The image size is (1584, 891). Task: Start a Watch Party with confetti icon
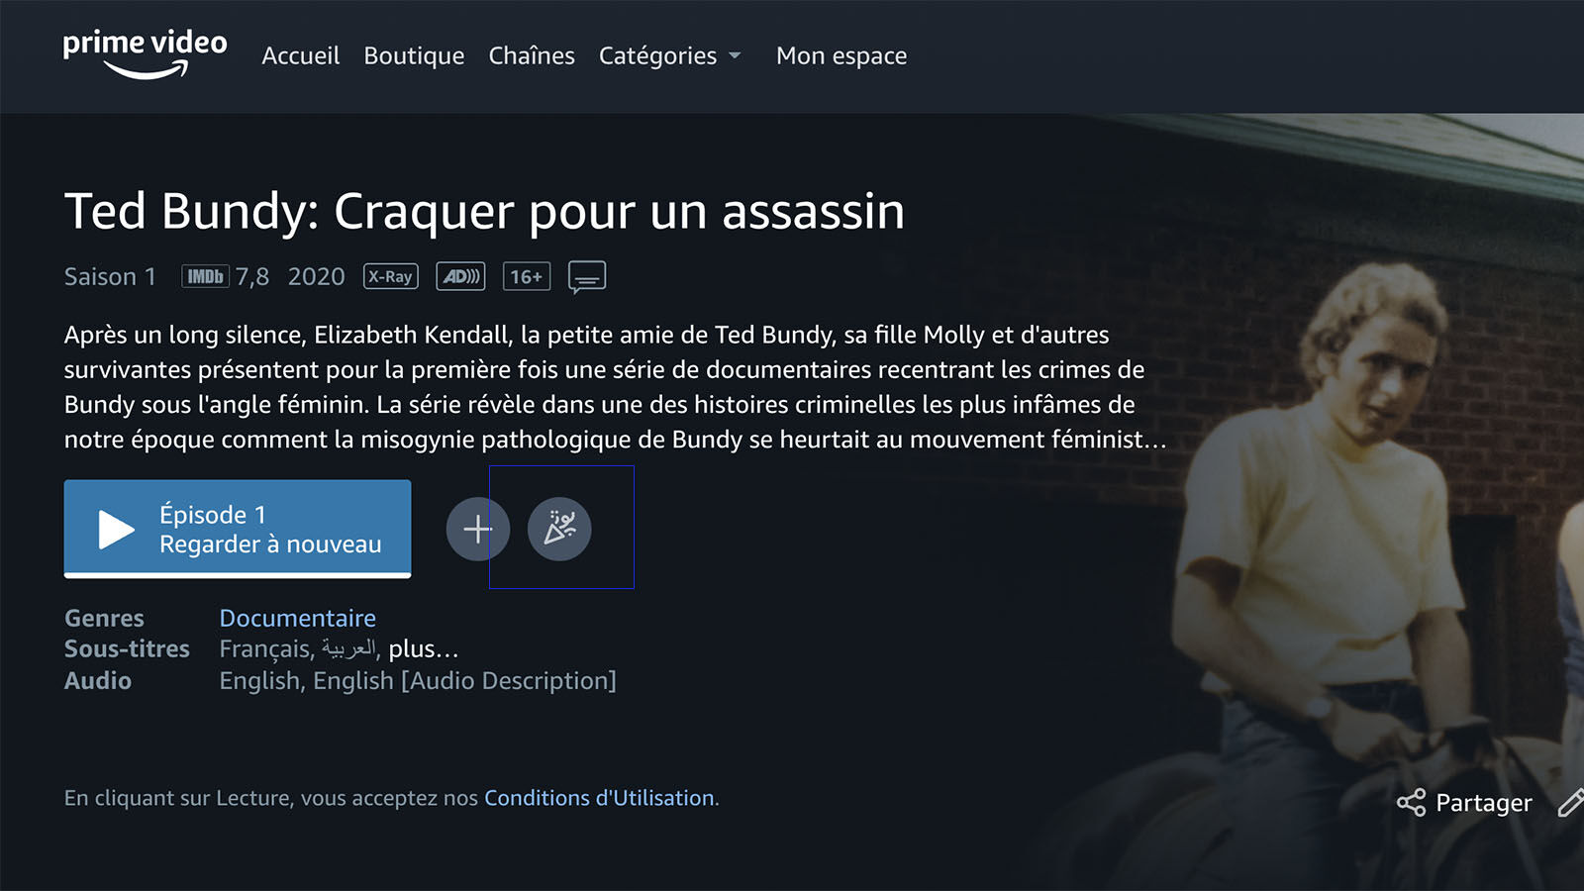[x=559, y=529]
